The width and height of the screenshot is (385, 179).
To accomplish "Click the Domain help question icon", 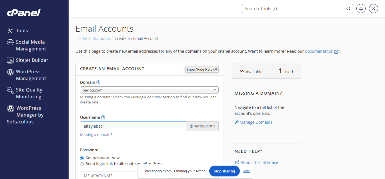I will 98,82.
